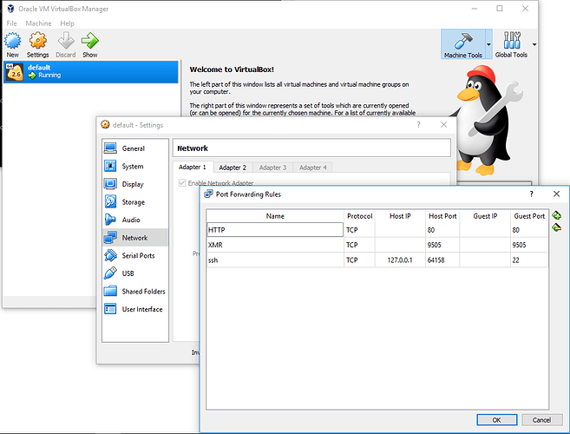This screenshot has width=570, height=434.
Task: Open General settings category
Action: (x=135, y=148)
